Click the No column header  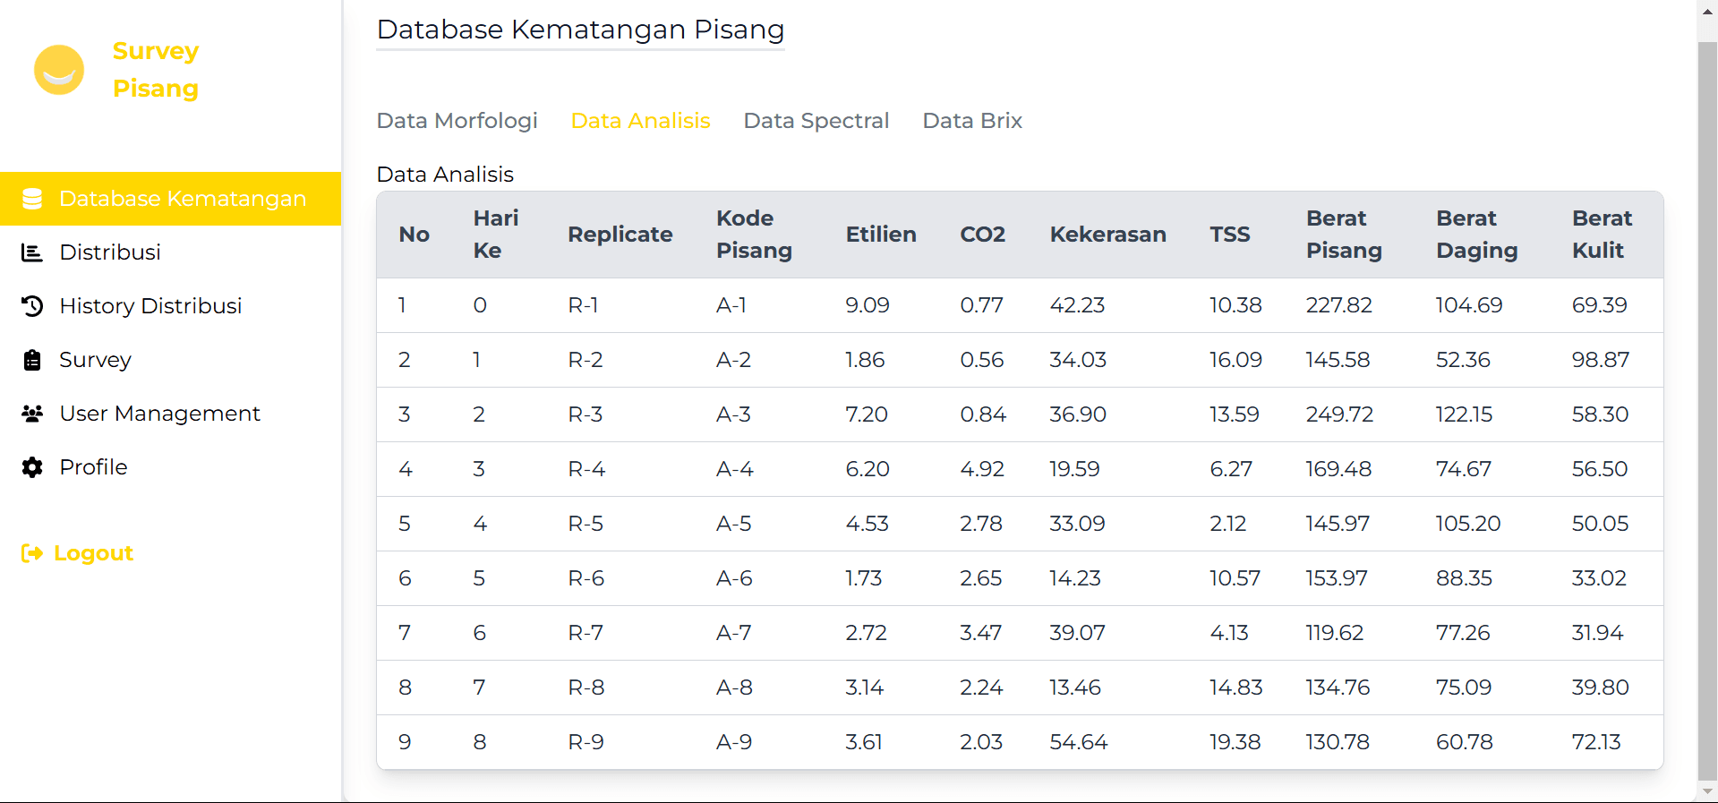pos(414,235)
